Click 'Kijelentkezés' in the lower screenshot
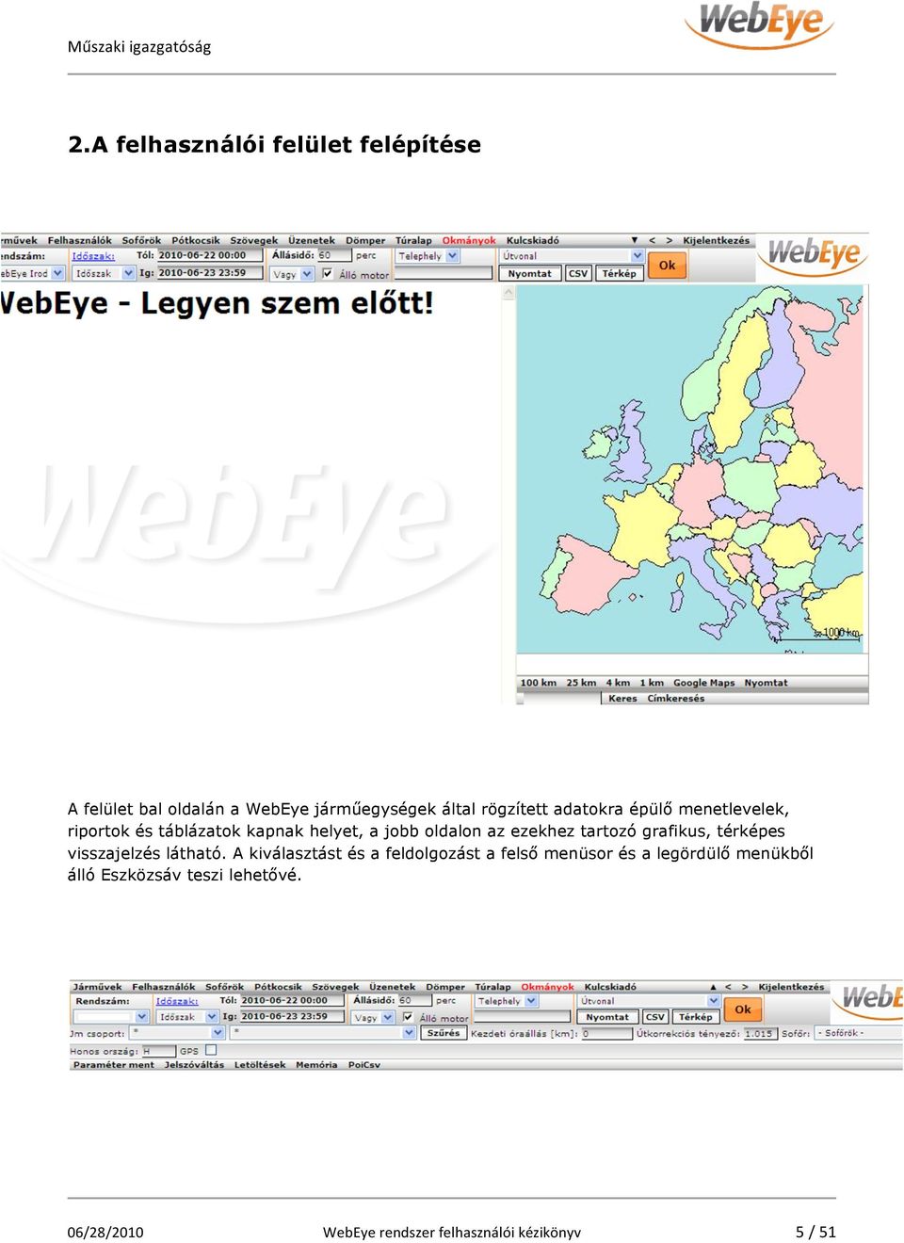Viewport: 904px width, 1243px height. point(791,988)
